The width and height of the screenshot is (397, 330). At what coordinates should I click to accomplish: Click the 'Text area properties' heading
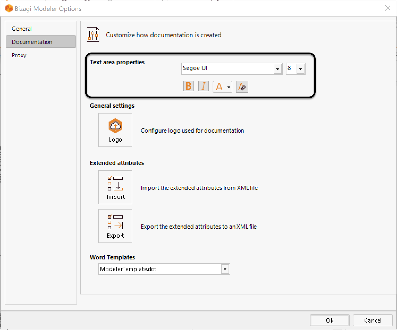pos(117,62)
